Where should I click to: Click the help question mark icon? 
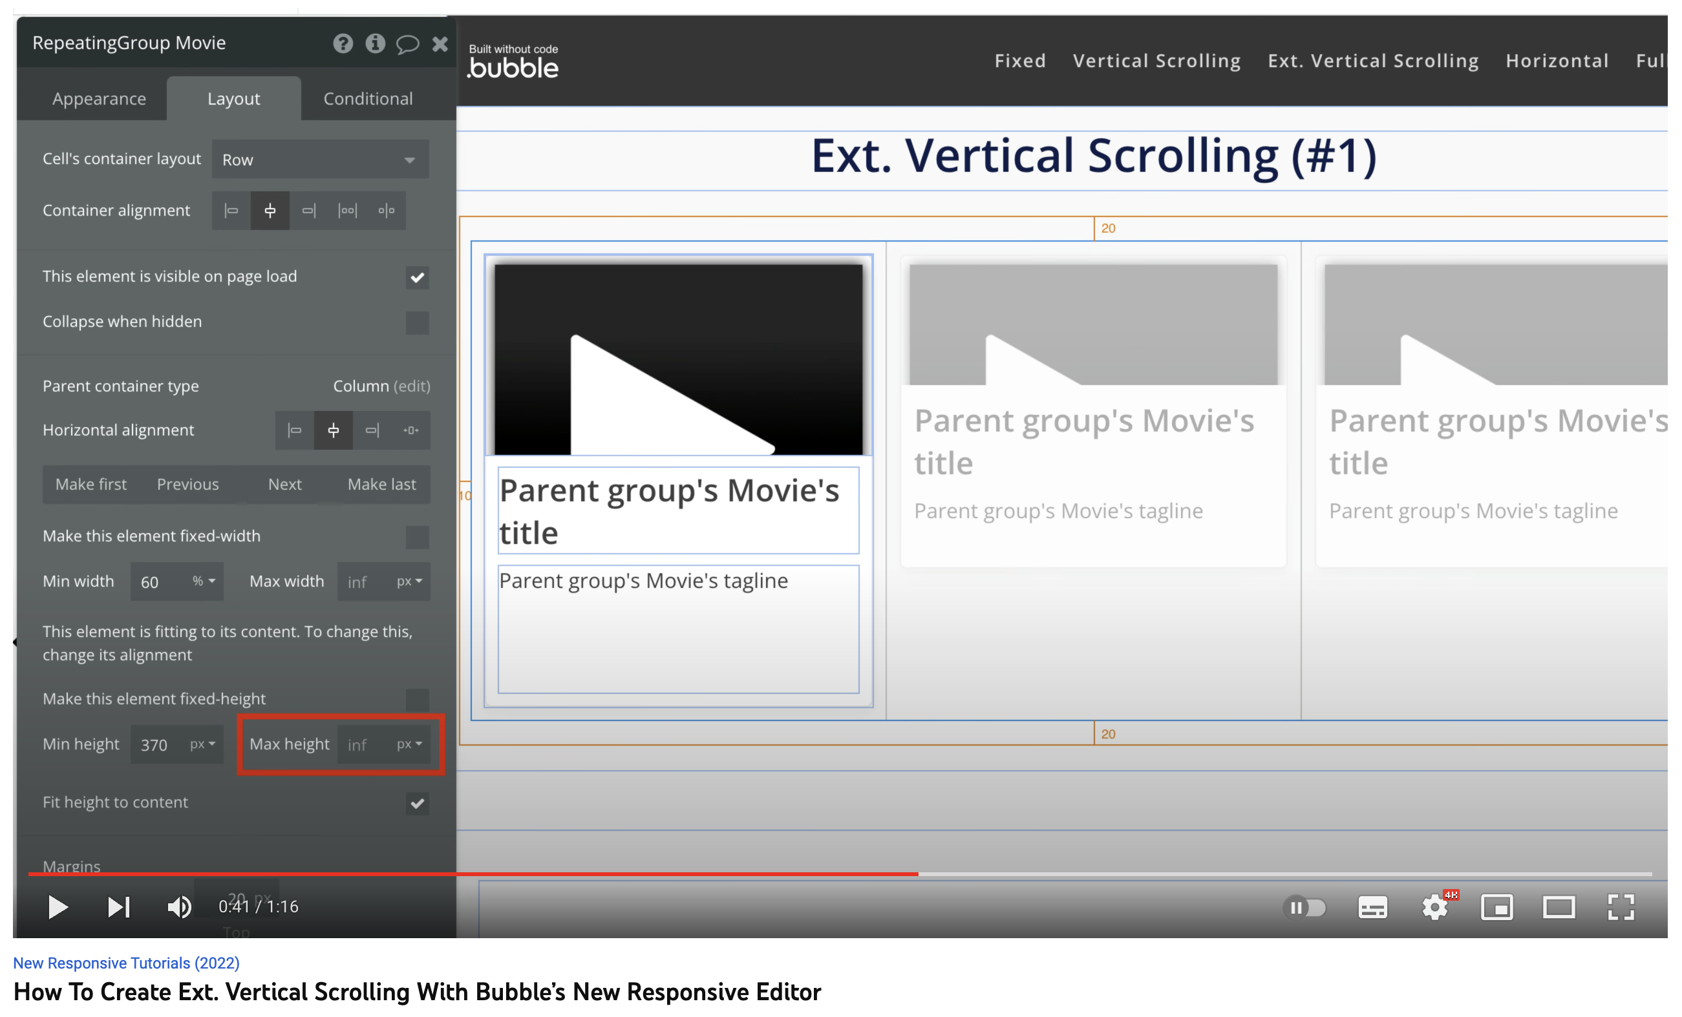[x=343, y=44]
